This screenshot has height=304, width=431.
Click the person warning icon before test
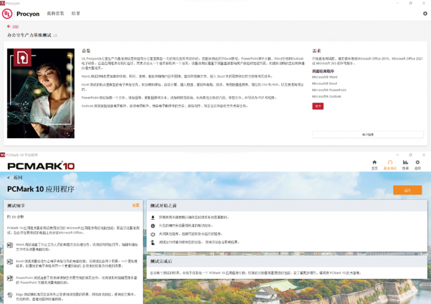(x=153, y=242)
